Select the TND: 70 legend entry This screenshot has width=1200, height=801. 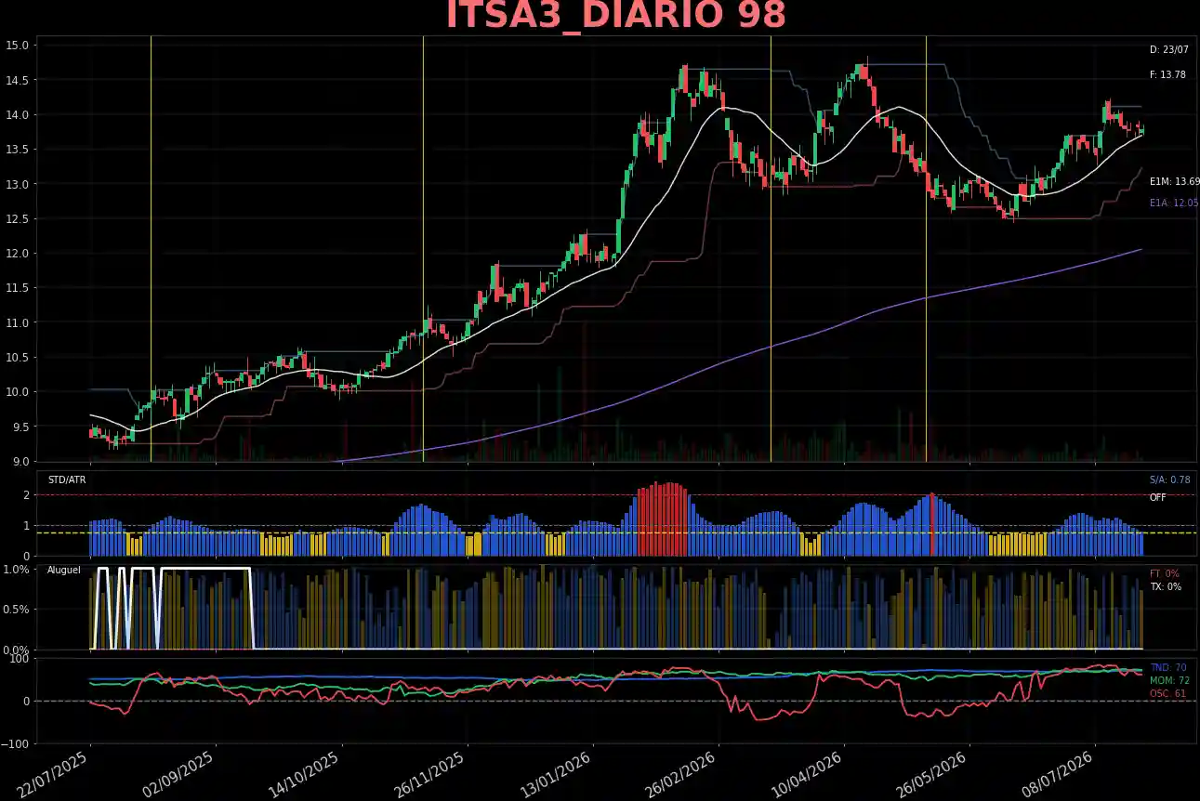pos(1167,667)
